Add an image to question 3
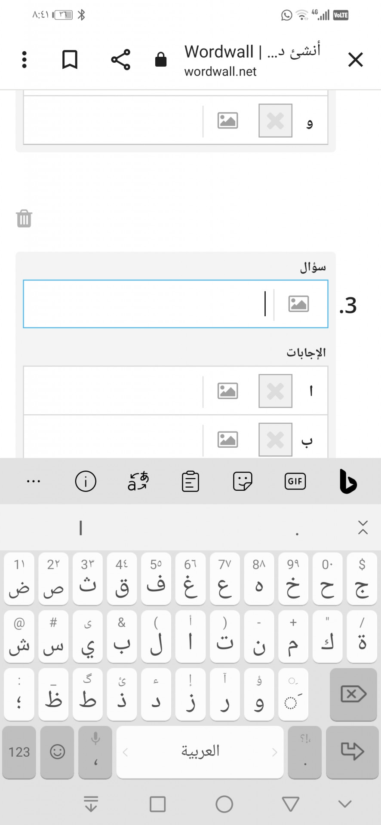Viewport: 381px width, 825px height. pos(298,304)
